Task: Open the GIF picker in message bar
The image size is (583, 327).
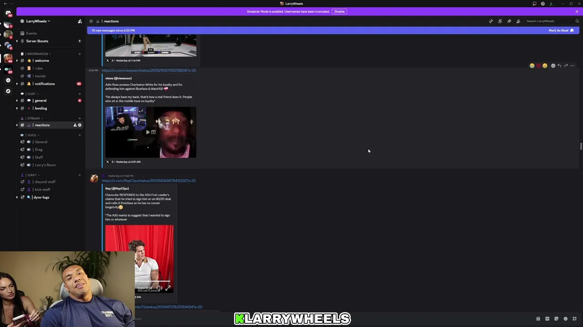Action: coord(547,319)
